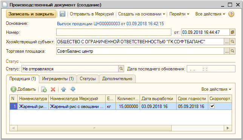Move row up with blue arrow icon
Screen dimensions: 243x140
coord(63,89)
